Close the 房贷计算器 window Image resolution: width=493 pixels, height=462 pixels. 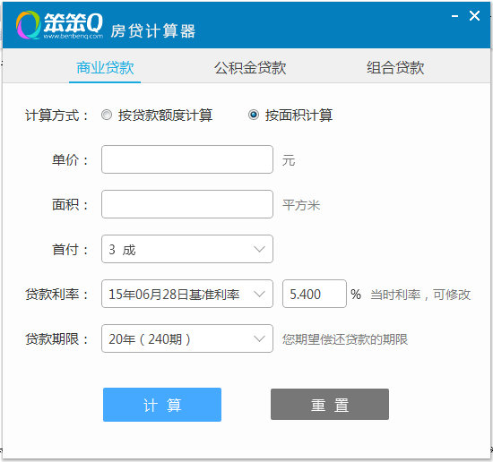474,16
